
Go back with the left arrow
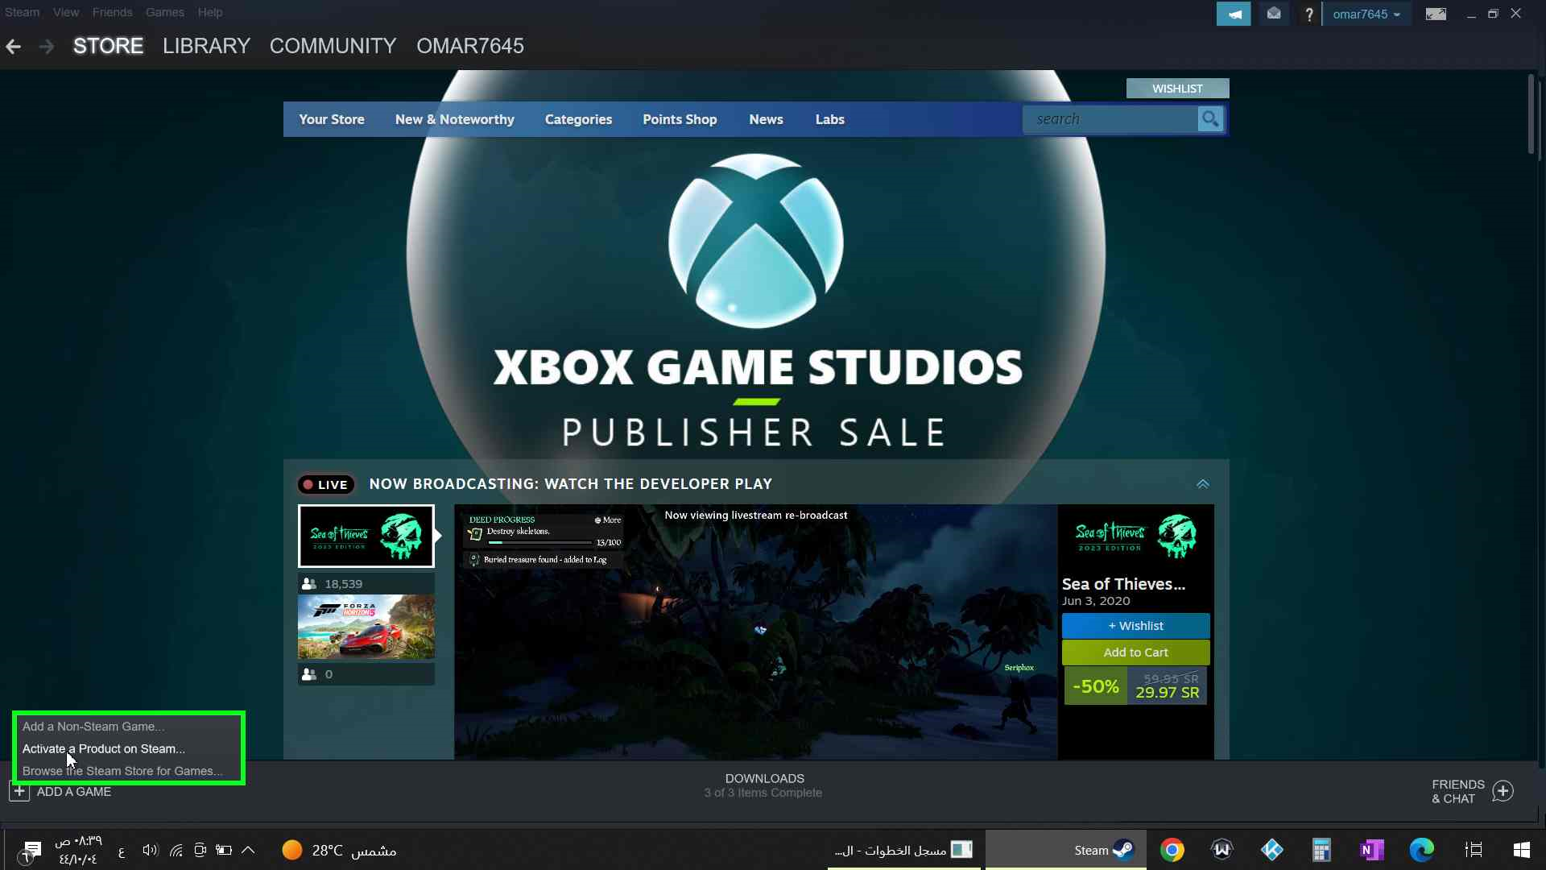14,47
